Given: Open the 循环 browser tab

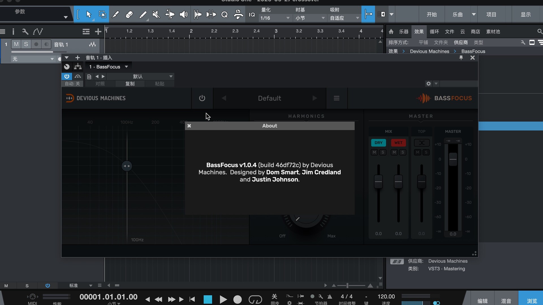Looking at the screenshot, I should [x=434, y=32].
